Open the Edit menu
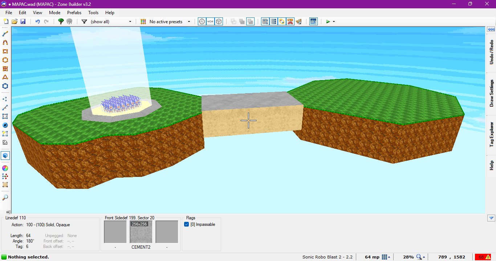 [23, 13]
